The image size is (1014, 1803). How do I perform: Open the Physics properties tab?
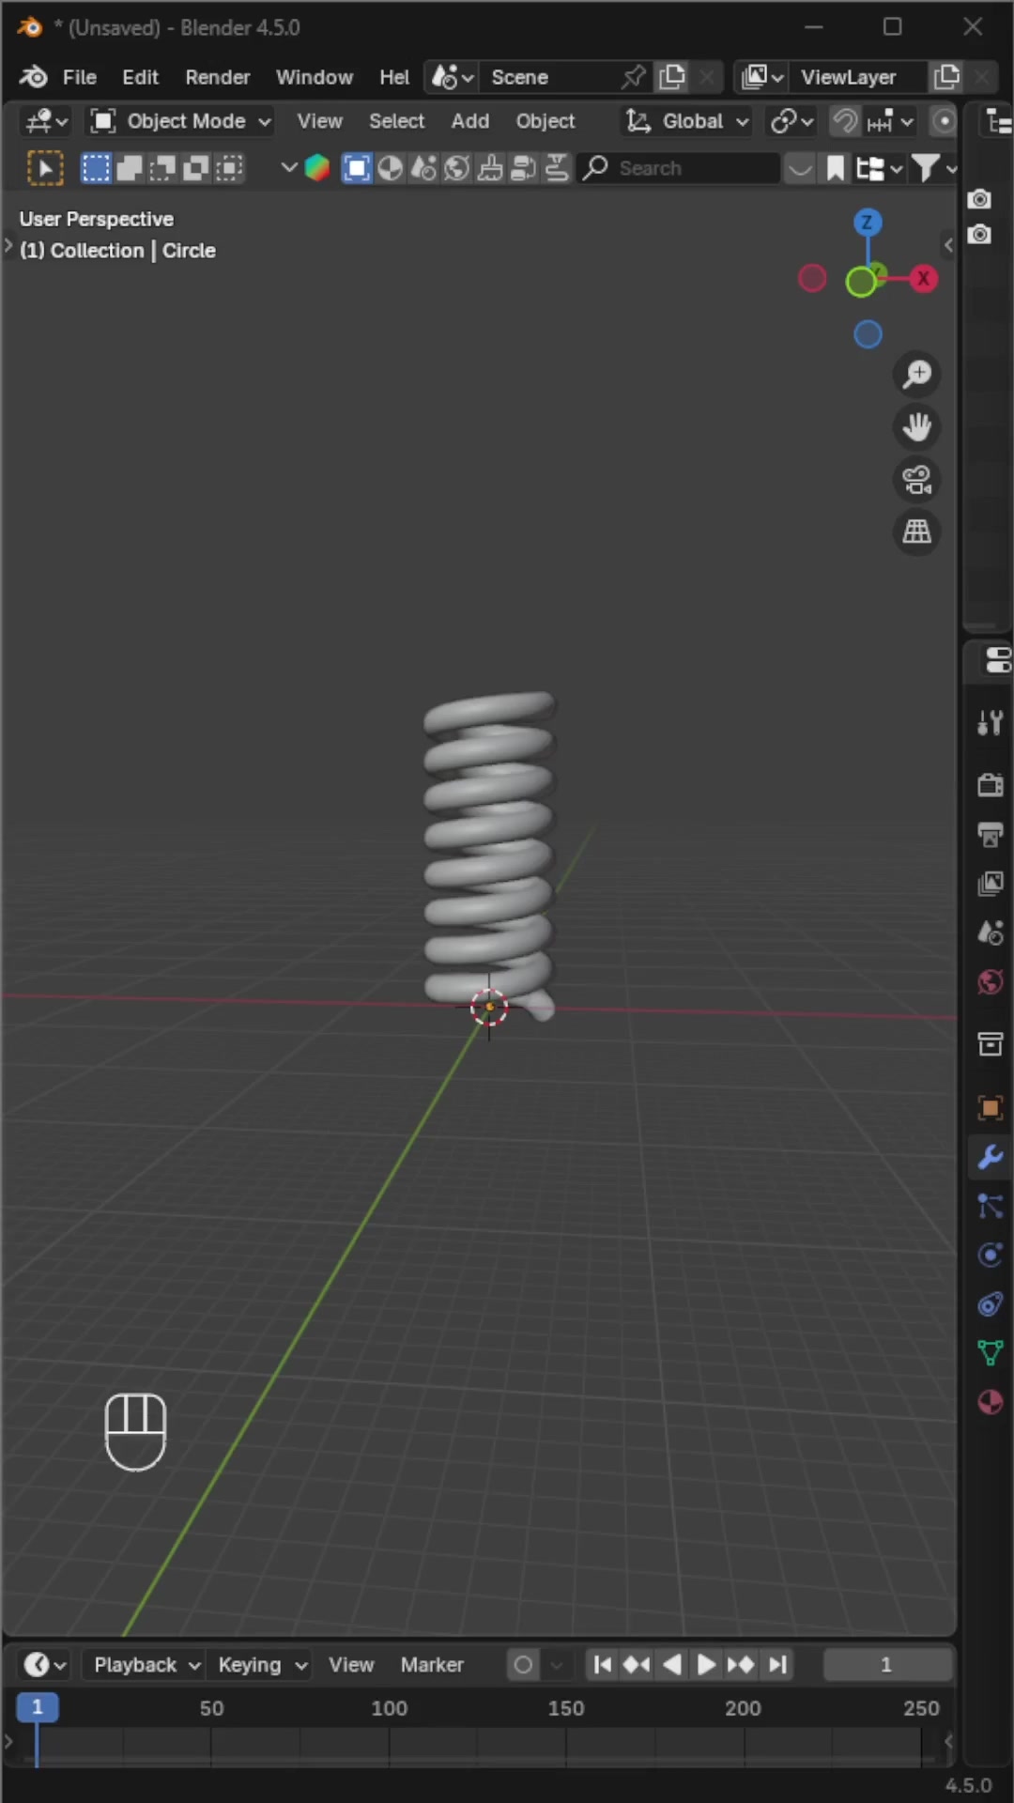[991, 1256]
